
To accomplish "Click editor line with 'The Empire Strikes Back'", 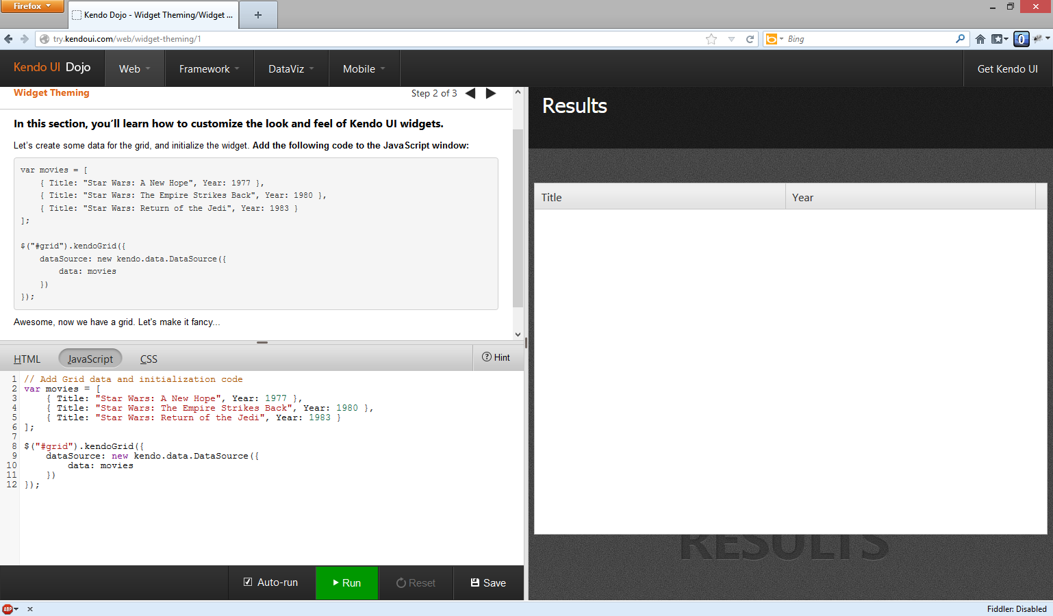I will 210,408.
